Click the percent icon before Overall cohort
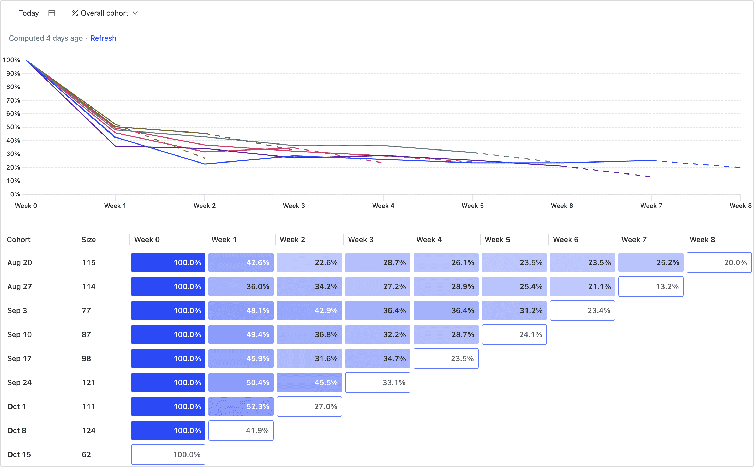754x467 pixels. pyautogui.click(x=75, y=13)
